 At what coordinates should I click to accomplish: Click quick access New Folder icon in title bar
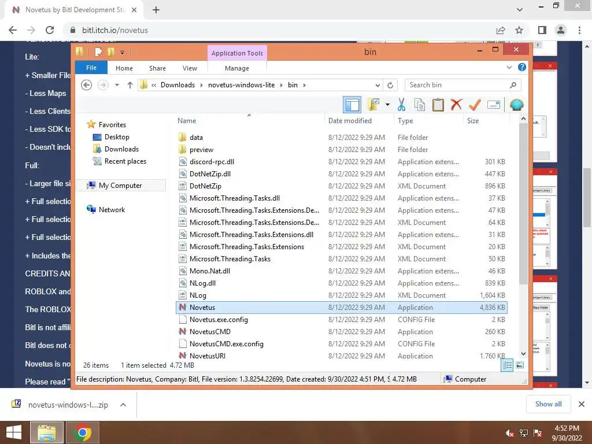(111, 52)
